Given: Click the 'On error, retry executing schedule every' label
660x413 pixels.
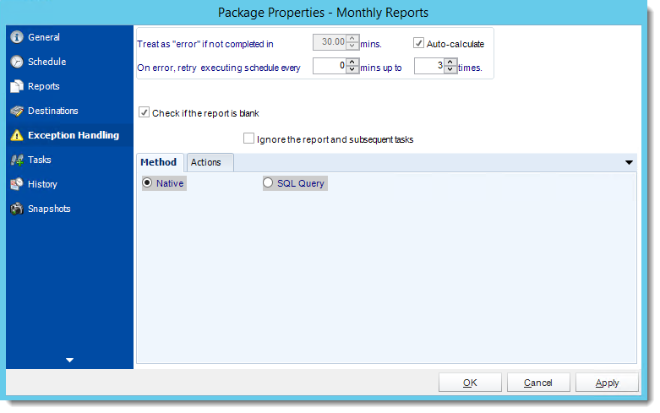Looking at the screenshot, I should pyautogui.click(x=219, y=68).
